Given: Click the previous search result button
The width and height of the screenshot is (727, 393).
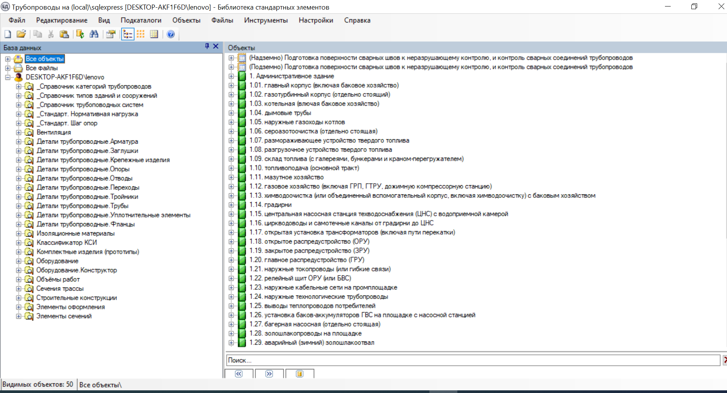Looking at the screenshot, I should [239, 374].
